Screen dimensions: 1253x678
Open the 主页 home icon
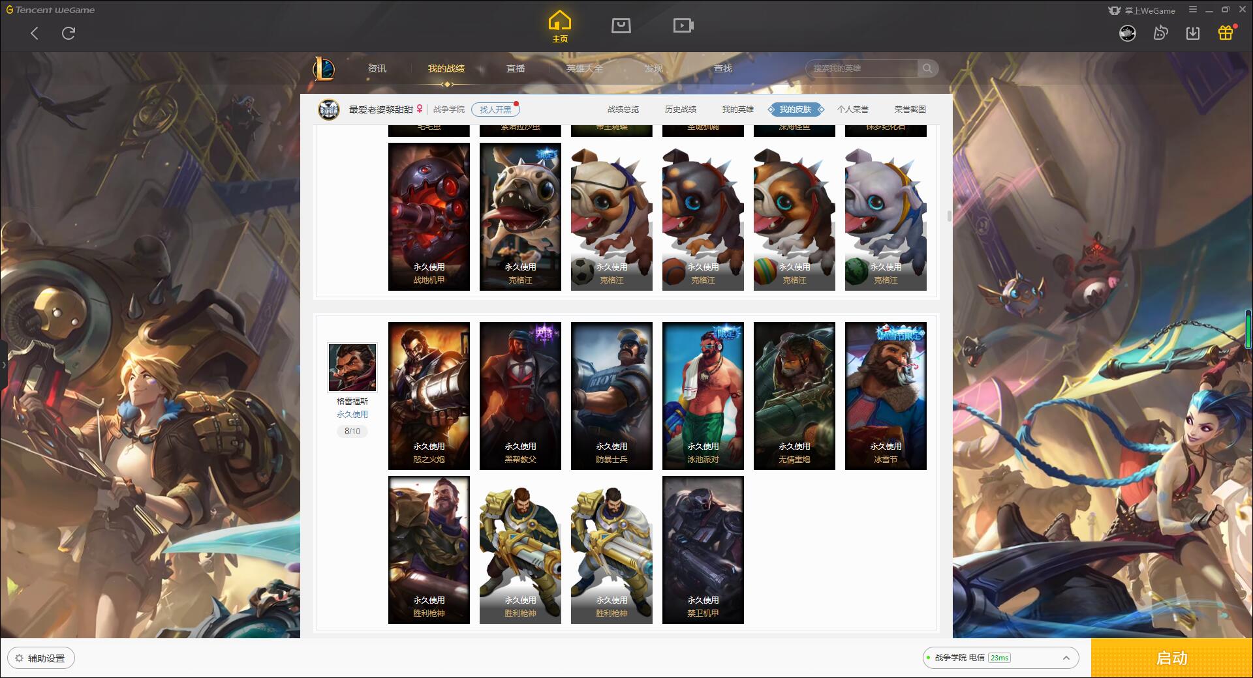tap(560, 27)
